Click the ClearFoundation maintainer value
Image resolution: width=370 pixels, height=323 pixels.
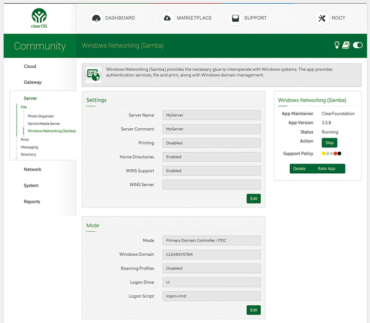338,113
